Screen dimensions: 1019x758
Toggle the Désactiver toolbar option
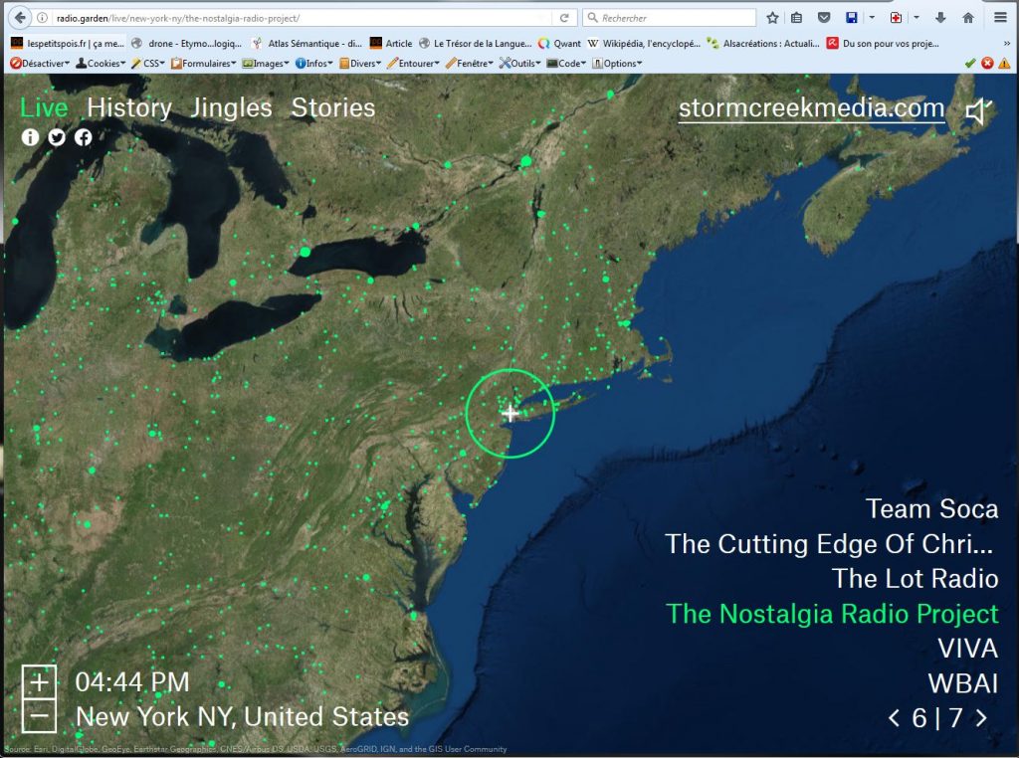click(40, 63)
